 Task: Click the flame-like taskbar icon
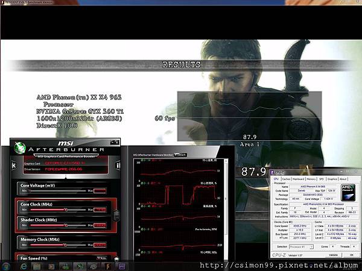point(107,267)
